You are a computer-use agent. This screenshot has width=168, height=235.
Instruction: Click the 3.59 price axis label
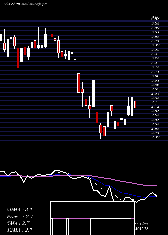pyautogui.click(x=155, y=28)
